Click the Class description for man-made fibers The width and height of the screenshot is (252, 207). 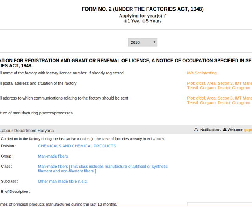pos(103,169)
